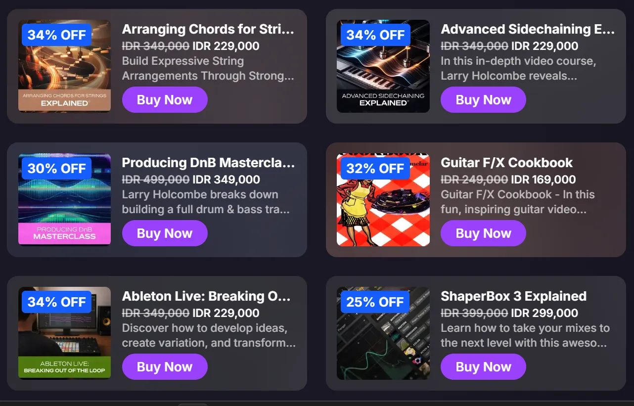Select the Ableton Live Breaking Out thumbnail
This screenshot has width=634, height=406.
point(64,333)
